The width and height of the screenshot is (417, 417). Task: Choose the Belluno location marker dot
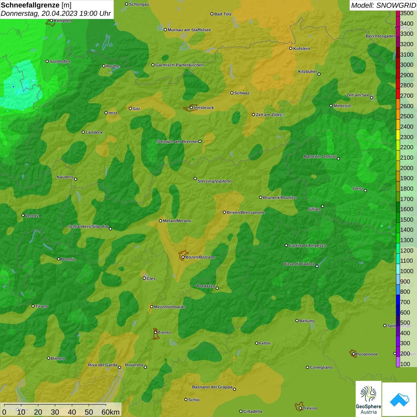[297, 320]
